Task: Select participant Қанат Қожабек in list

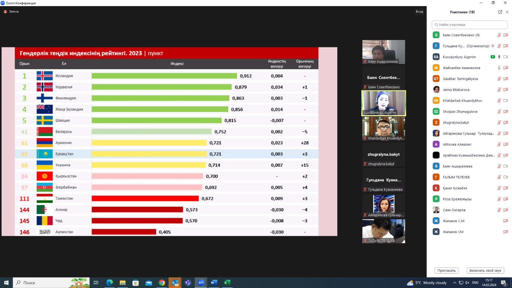Action: [469, 188]
